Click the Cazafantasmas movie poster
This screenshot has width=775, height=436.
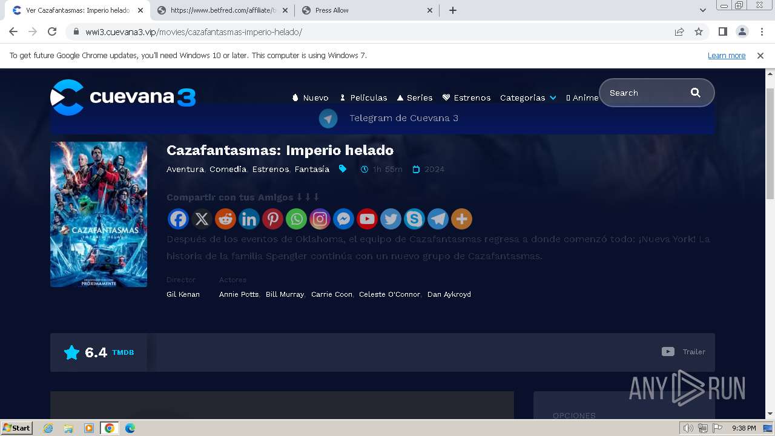pyautogui.click(x=99, y=214)
